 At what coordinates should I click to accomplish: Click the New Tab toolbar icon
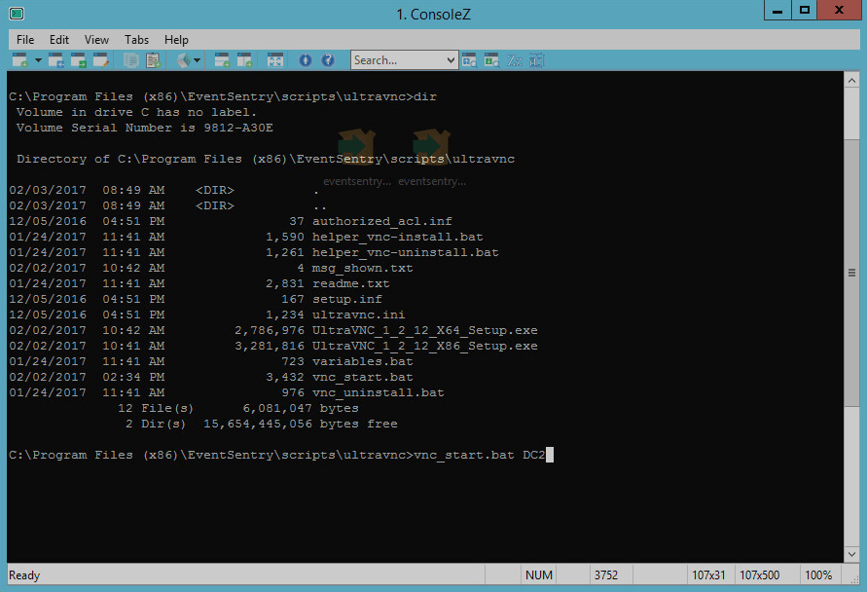19,59
